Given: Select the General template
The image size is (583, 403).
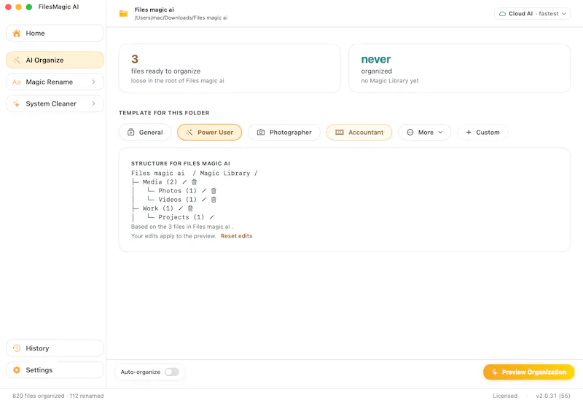Looking at the screenshot, I should 145,133.
